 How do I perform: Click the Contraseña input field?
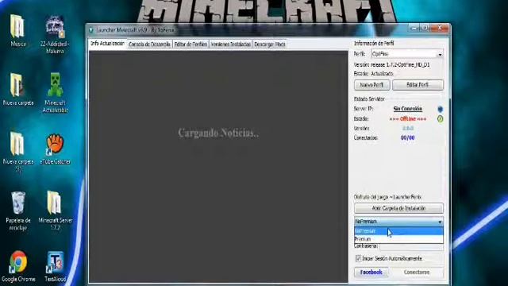(x=411, y=247)
